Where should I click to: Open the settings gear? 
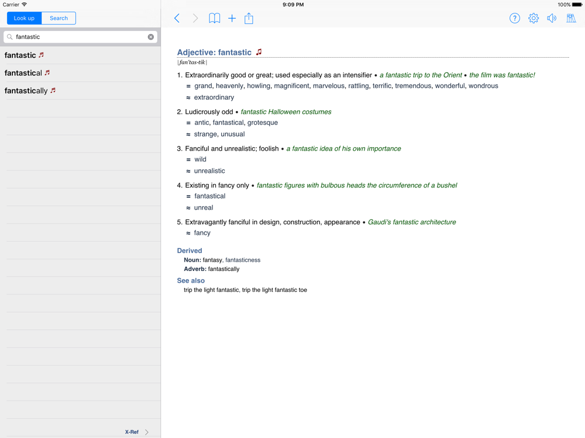coord(533,19)
